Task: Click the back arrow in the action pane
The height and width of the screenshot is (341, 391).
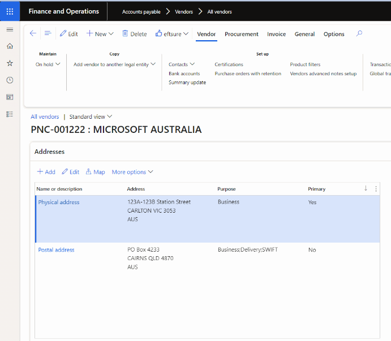Action: (x=33, y=33)
